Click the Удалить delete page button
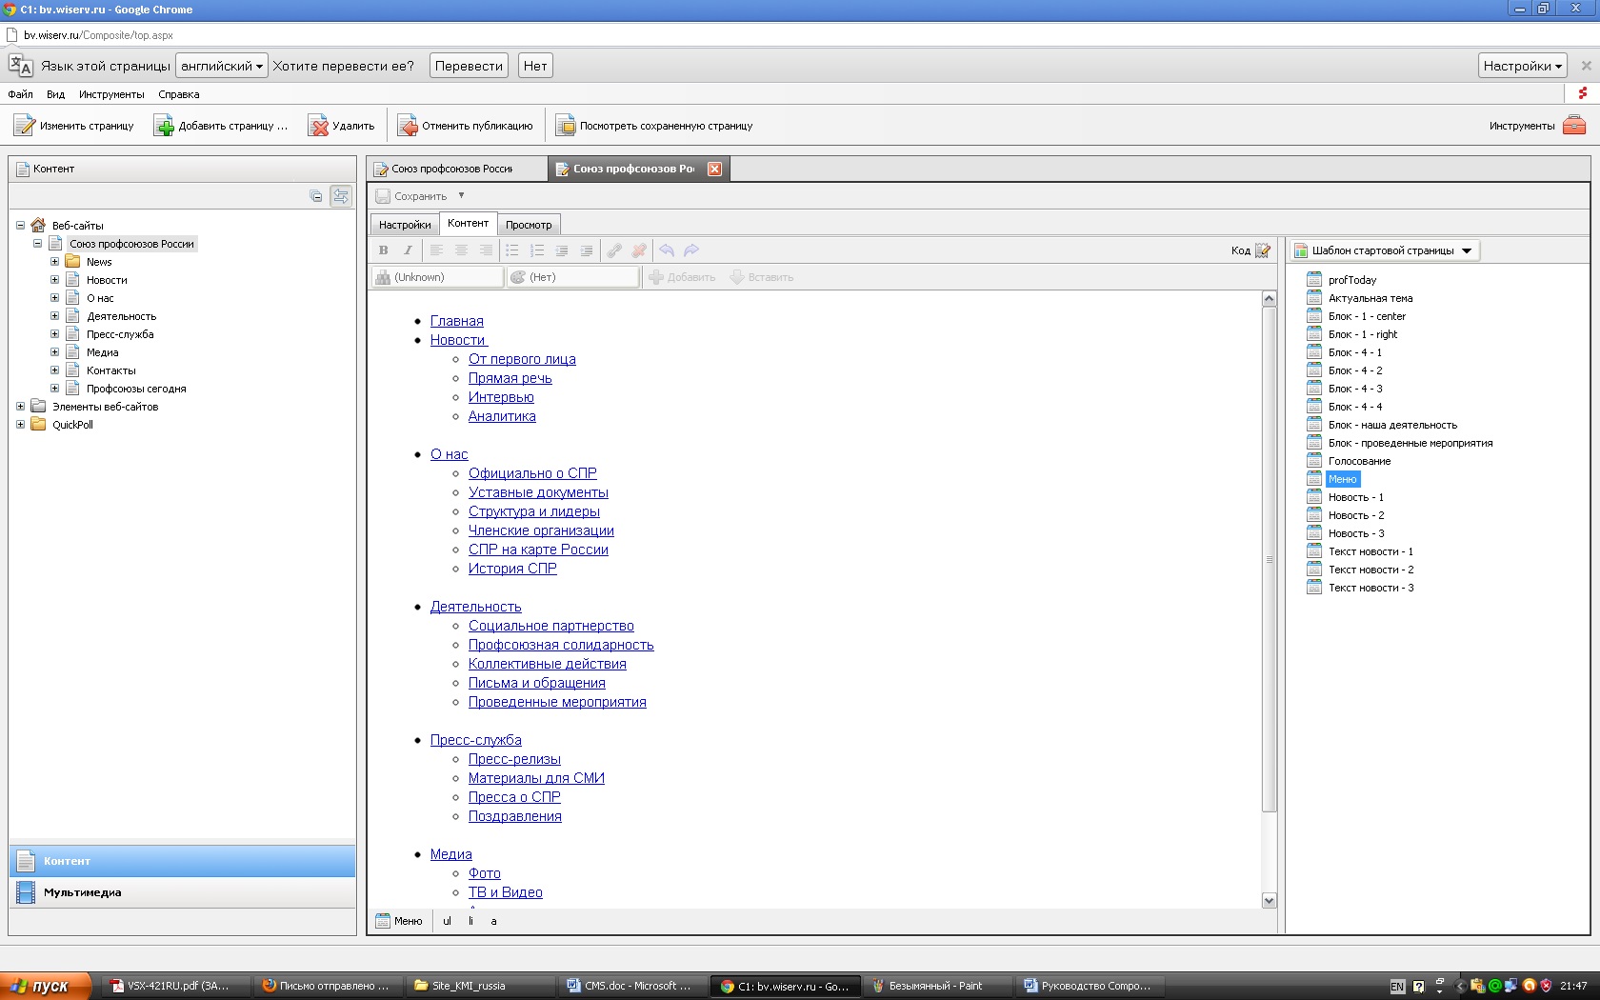The width and height of the screenshot is (1600, 1000). point(341,126)
